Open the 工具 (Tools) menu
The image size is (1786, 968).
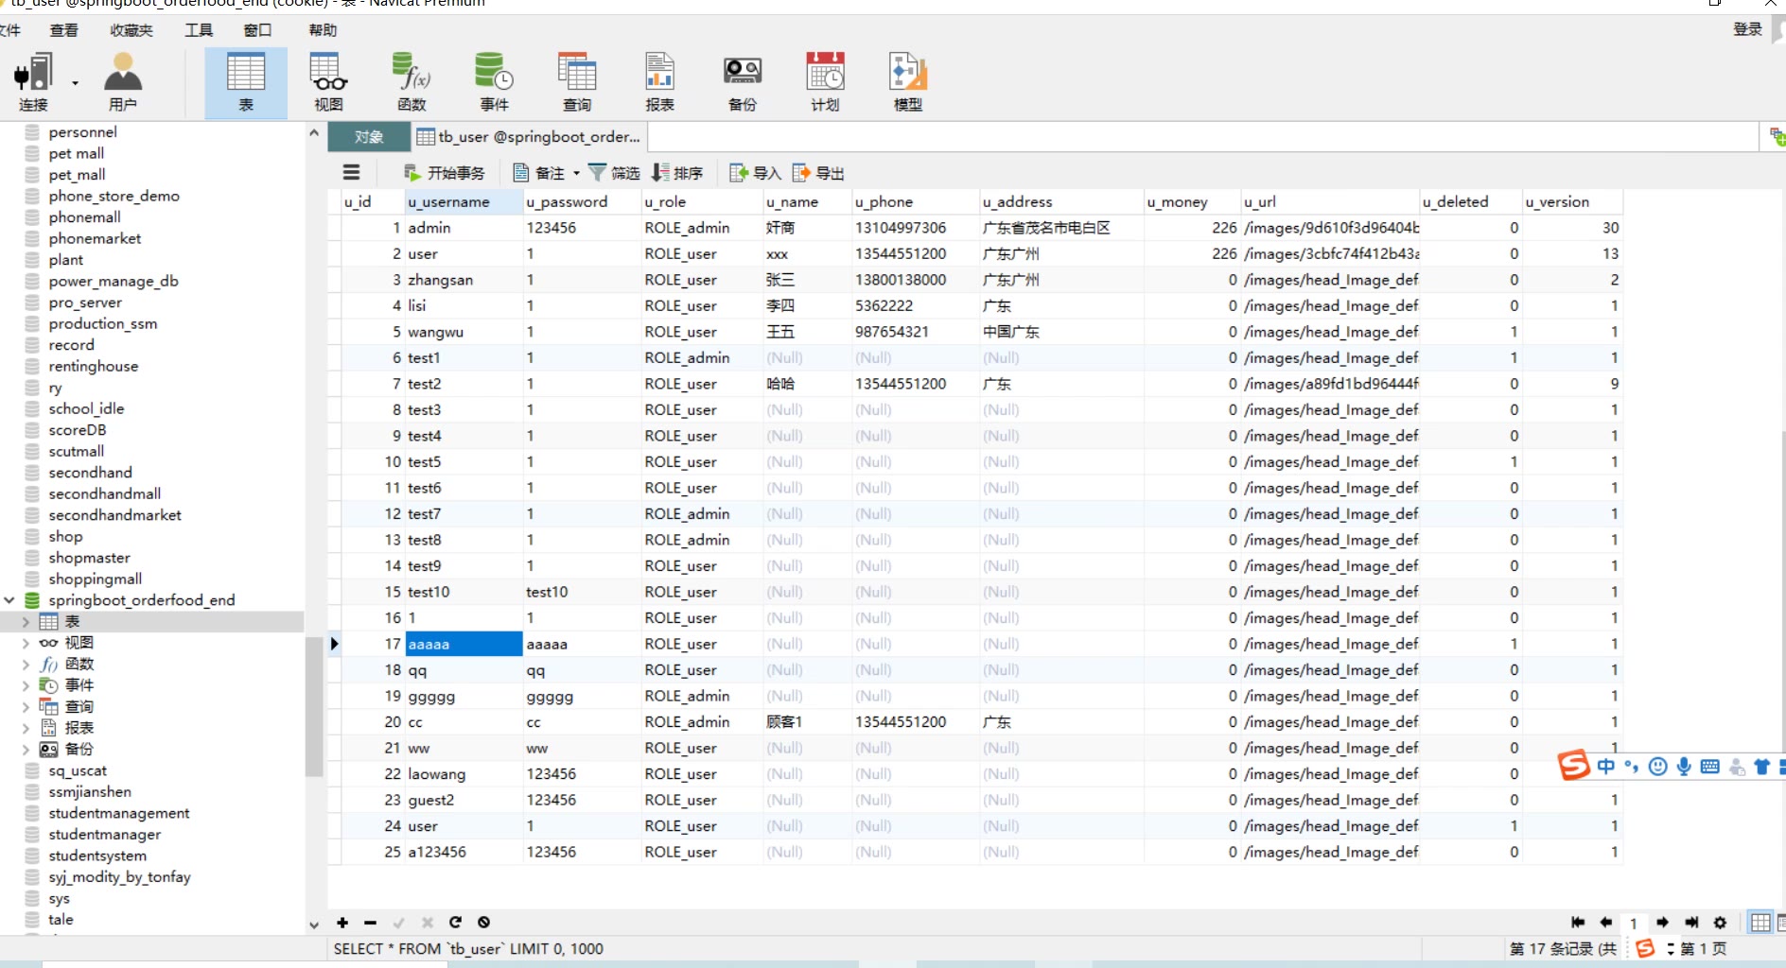199,30
